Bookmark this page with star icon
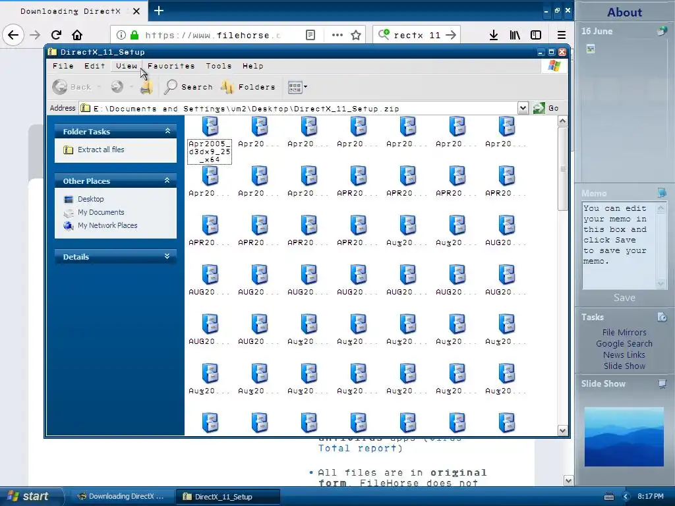Viewport: 675px width, 506px height. (x=355, y=35)
